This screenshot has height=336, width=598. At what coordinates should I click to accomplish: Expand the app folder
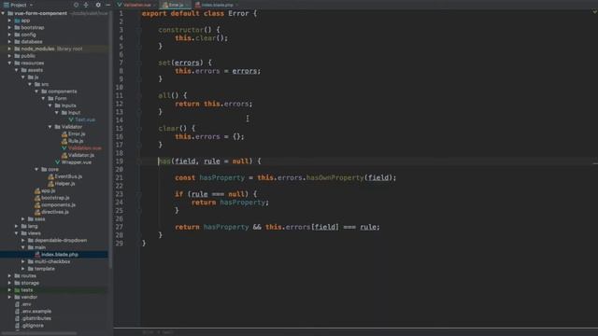9,21
